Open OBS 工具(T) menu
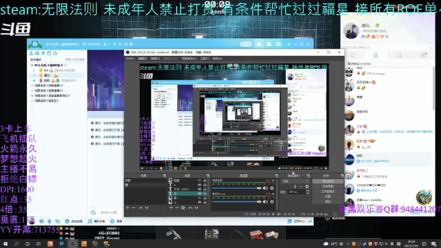The height and width of the screenshot is (248, 441). (x=205, y=59)
